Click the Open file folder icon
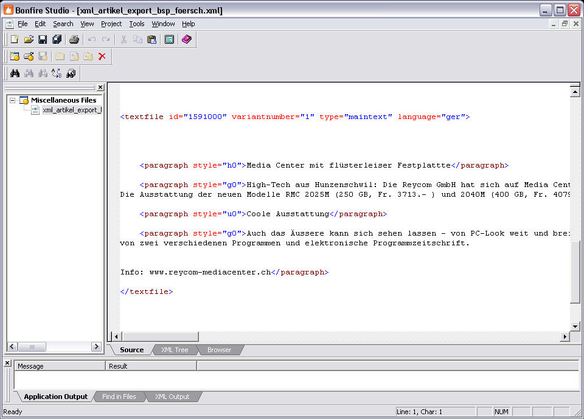 tap(29, 39)
